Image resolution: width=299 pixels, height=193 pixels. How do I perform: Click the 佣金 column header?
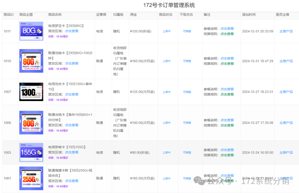coord(133,15)
